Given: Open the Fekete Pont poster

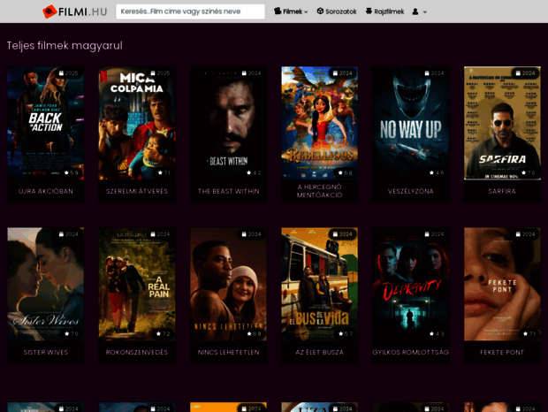Looking at the screenshot, I should click(502, 284).
